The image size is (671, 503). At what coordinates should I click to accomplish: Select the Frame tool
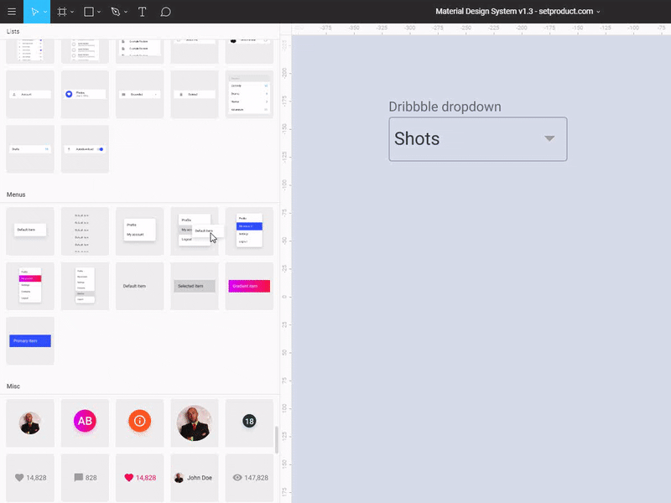tap(63, 12)
